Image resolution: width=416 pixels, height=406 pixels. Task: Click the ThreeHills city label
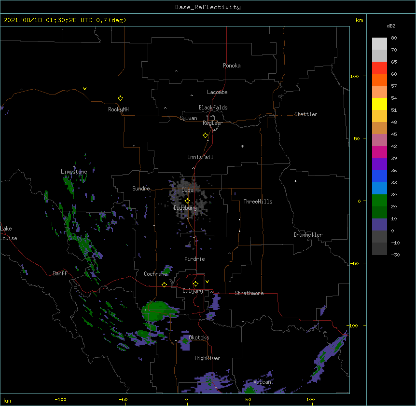[258, 202]
